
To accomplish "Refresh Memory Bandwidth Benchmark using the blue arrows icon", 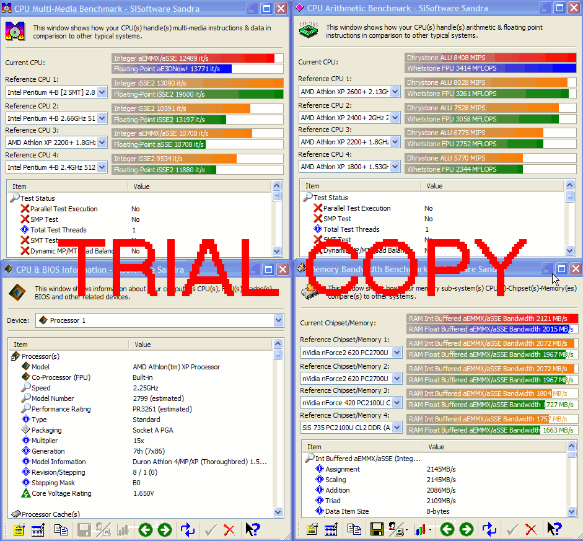I will tap(489, 529).
